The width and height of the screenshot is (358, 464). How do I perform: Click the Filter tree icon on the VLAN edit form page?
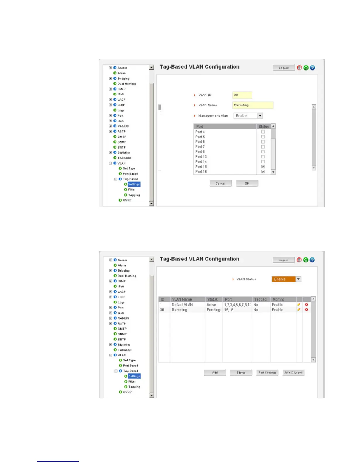[x=125, y=190]
